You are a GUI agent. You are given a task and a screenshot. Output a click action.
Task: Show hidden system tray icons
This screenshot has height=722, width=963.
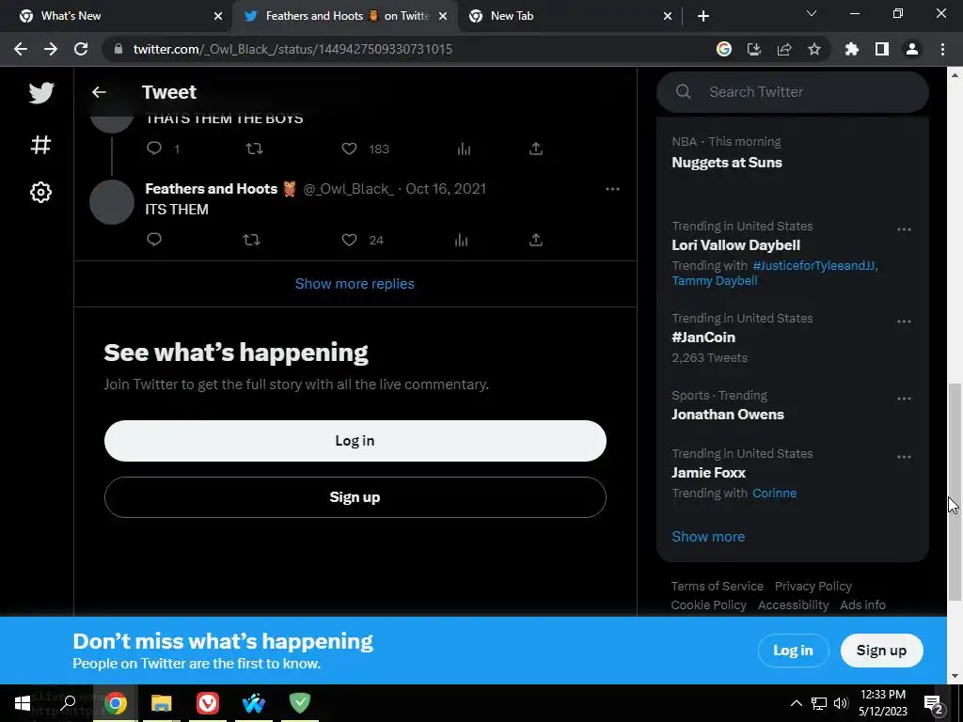pyautogui.click(x=796, y=703)
